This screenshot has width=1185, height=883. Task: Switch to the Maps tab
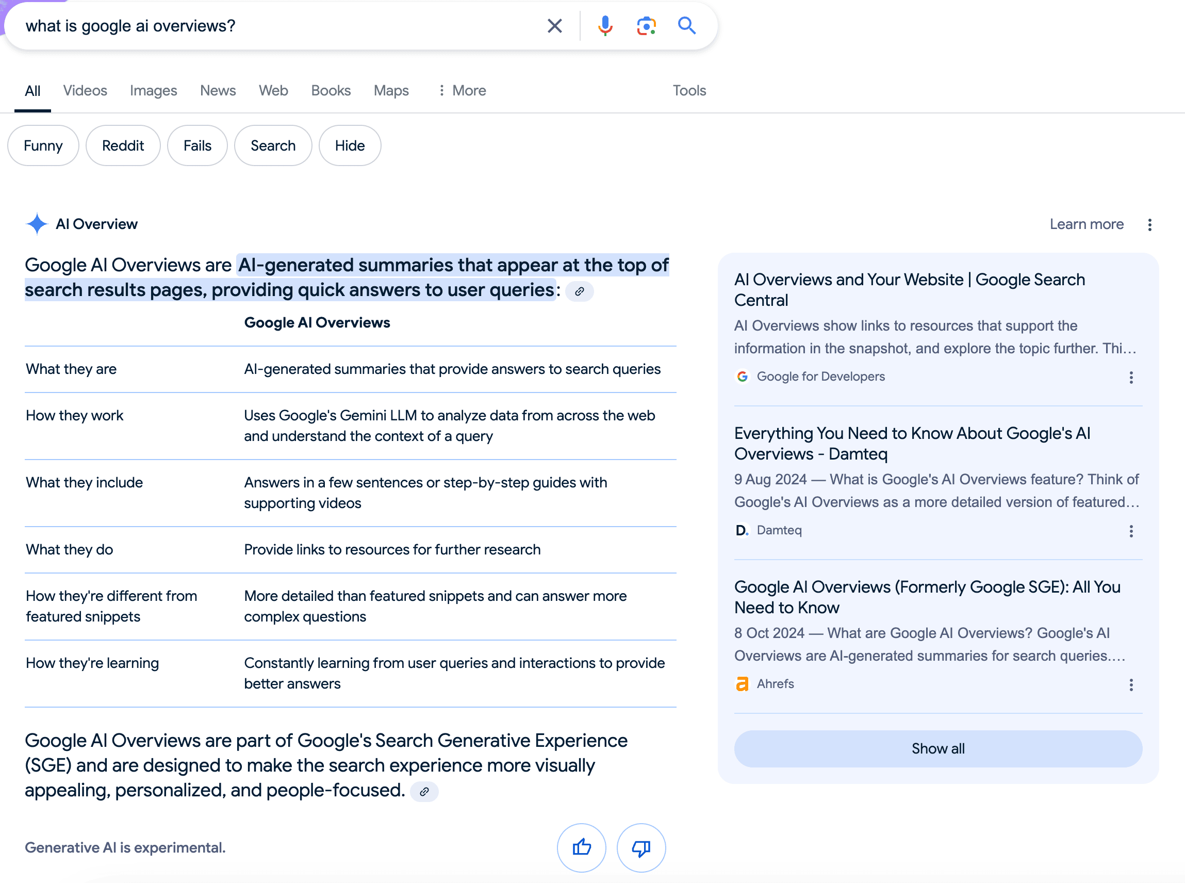(391, 91)
